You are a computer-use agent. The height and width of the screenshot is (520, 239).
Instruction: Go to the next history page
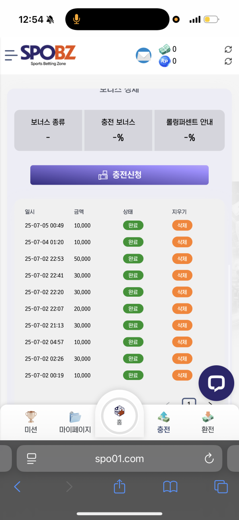click(210, 403)
